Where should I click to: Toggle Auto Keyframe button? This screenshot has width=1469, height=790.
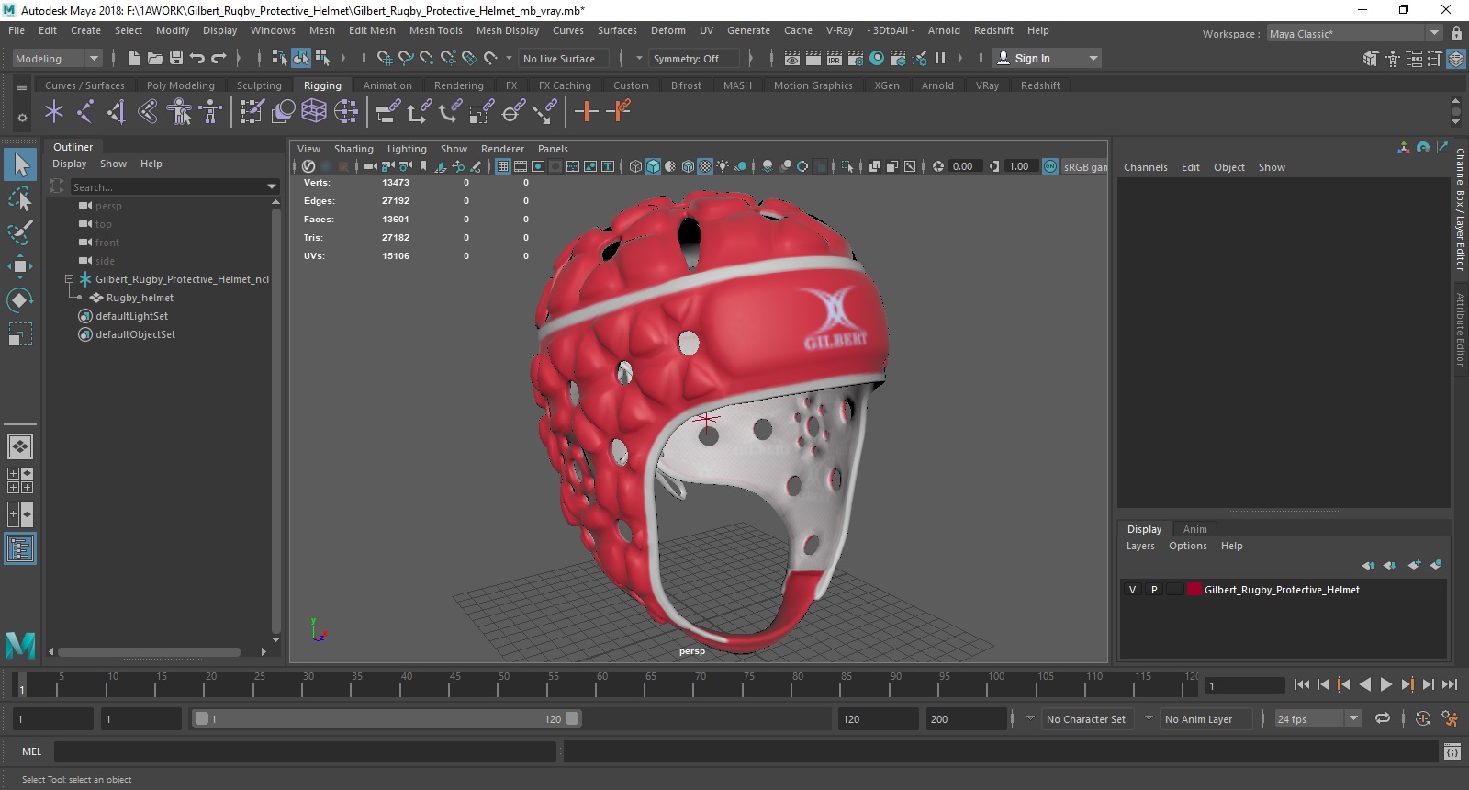pos(1423,718)
